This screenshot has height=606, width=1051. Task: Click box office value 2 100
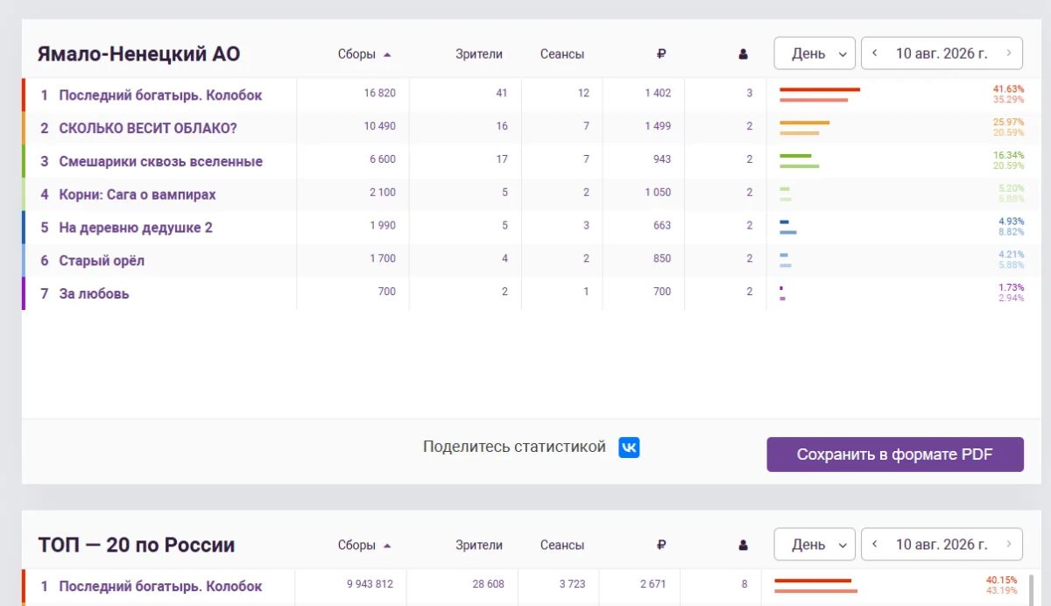(383, 193)
